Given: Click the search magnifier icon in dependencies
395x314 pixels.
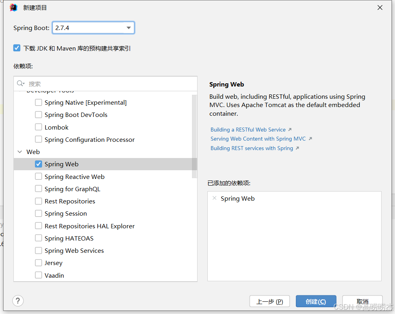Looking at the screenshot, I should click(x=20, y=83).
